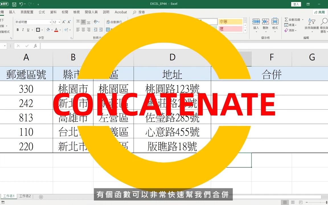Open the 資料 ribbon tab

coord(53,12)
